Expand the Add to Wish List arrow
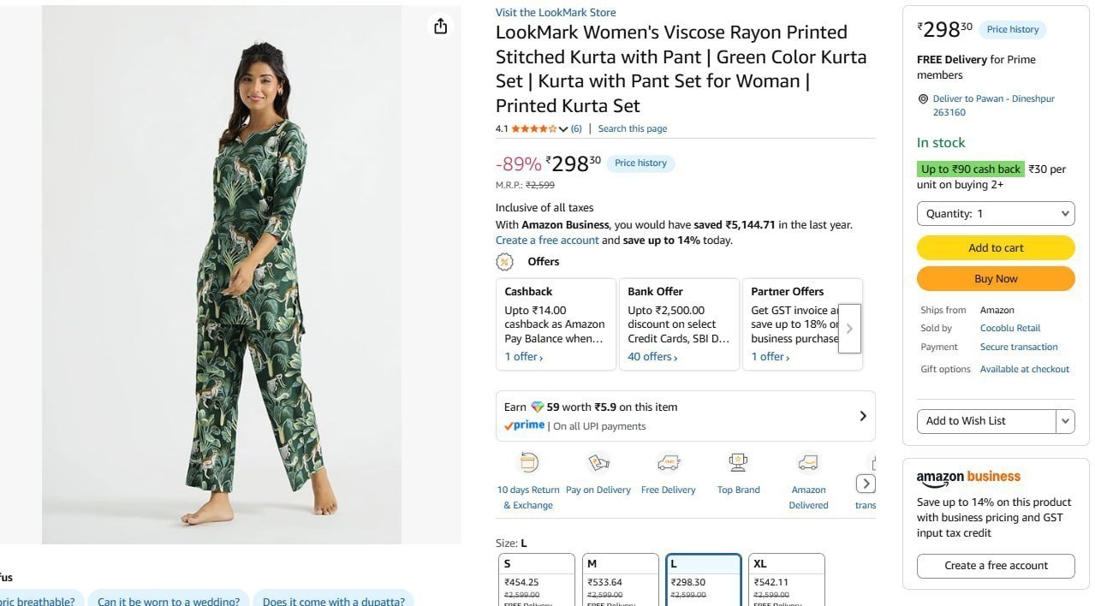The image size is (1095, 606). pos(1065,421)
